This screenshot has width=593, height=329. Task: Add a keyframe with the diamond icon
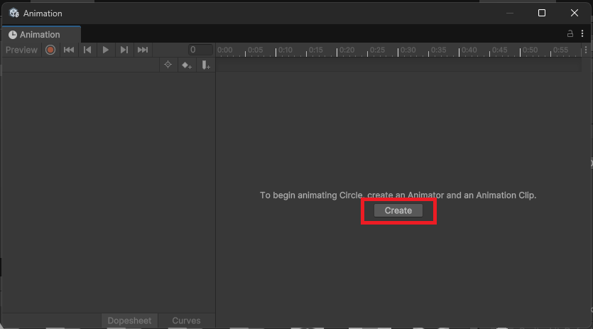[187, 65]
